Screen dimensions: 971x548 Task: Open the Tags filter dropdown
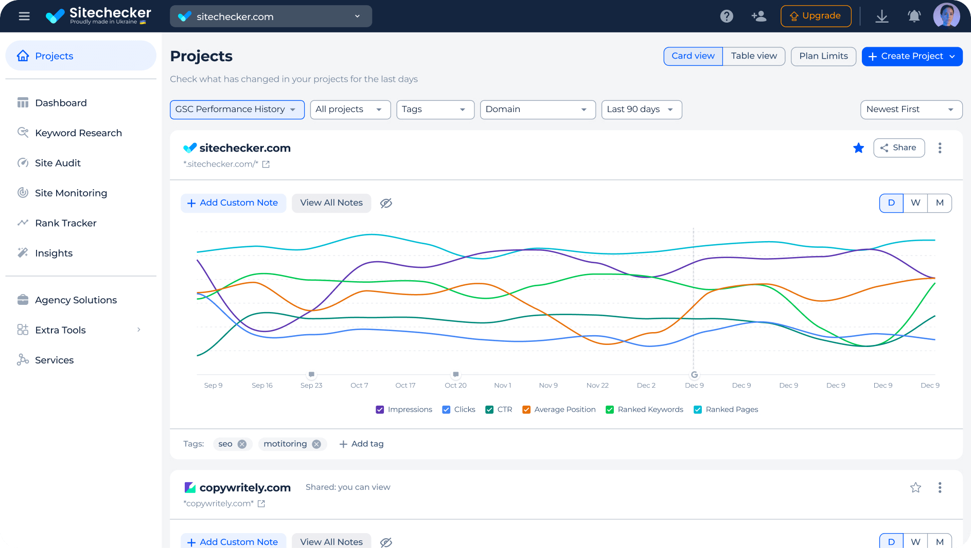pyautogui.click(x=435, y=109)
